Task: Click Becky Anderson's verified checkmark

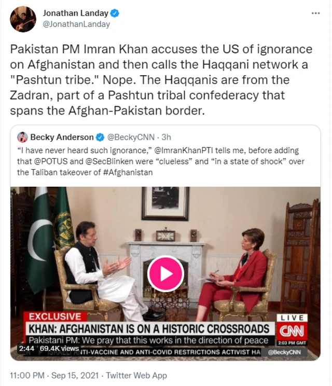Action: [x=100, y=137]
